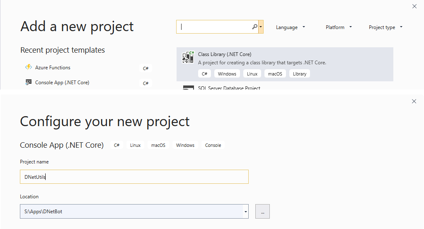Click the browse location ellipsis button
The image size is (424, 229).
point(262,212)
